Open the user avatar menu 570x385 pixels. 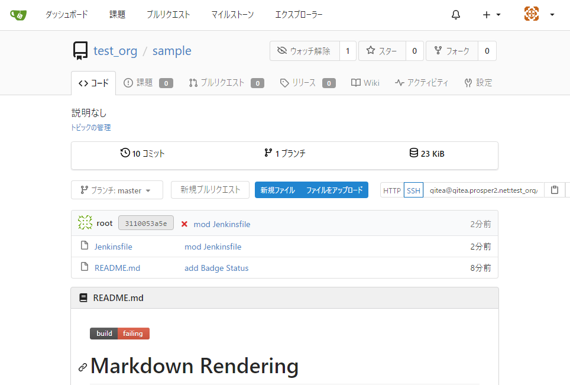pos(539,14)
